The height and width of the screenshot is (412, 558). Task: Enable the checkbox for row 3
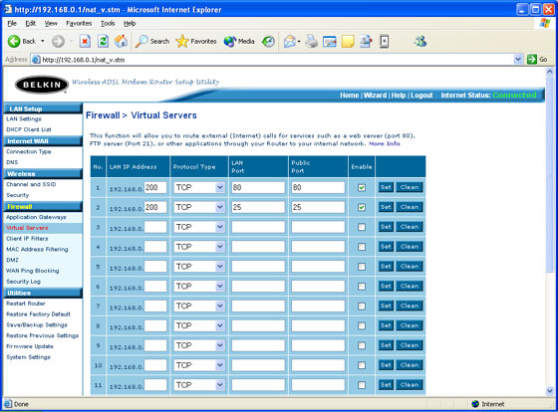[x=362, y=227]
